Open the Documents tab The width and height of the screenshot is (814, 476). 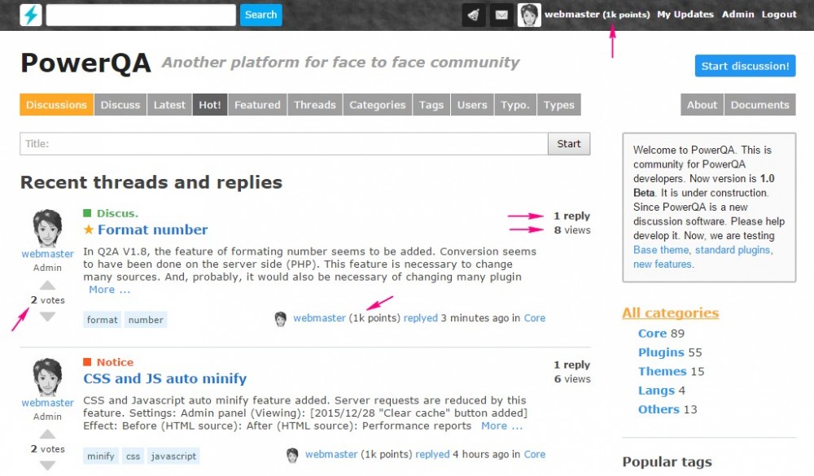pyautogui.click(x=759, y=105)
